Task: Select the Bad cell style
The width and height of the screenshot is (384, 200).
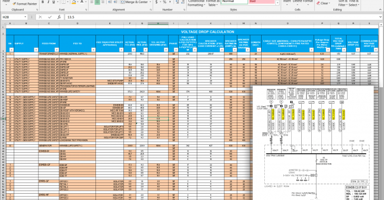Action: pos(262,2)
